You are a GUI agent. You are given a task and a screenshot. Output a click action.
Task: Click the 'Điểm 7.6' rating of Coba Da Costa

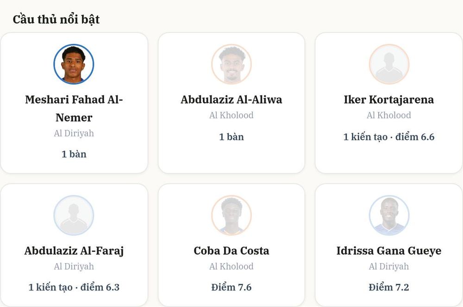click(231, 287)
